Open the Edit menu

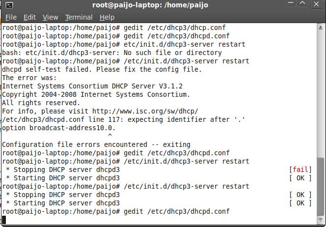29,17
